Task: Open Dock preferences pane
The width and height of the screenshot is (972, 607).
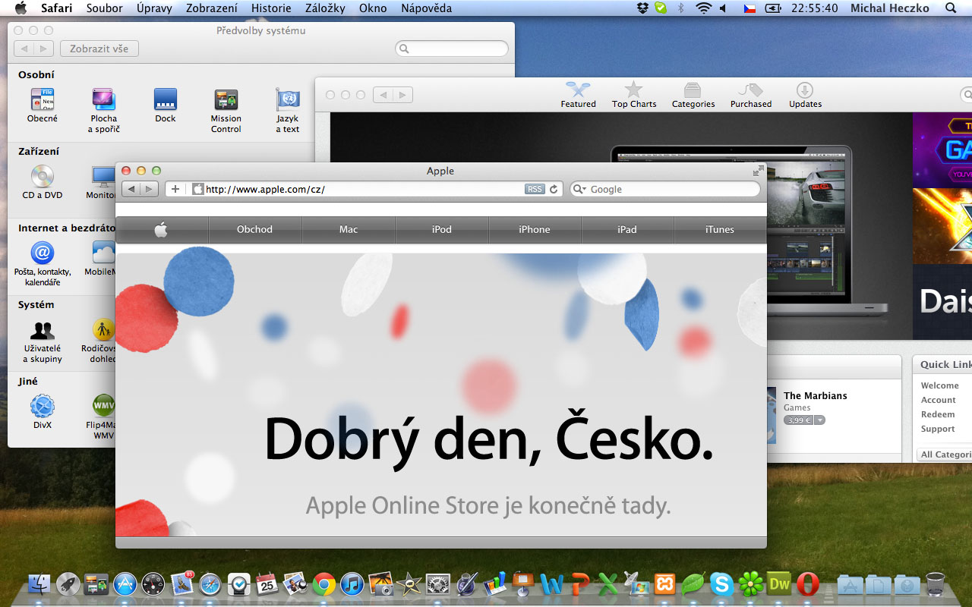Action: click(166, 105)
